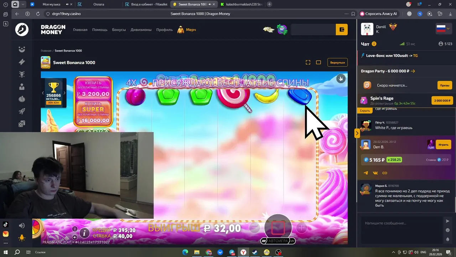Open the Дивизионы navigation item

(x=141, y=30)
